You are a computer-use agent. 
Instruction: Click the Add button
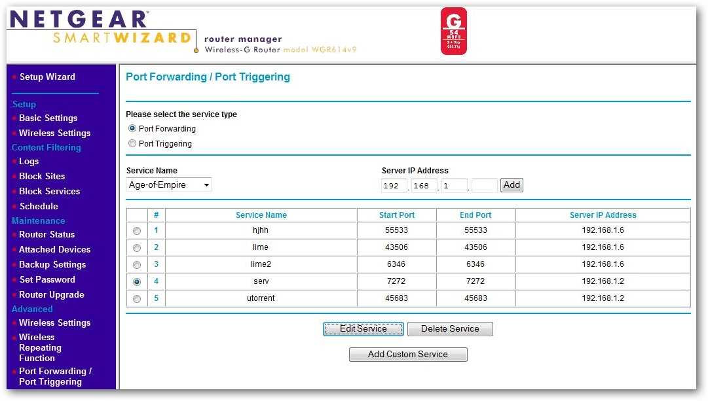[512, 184]
